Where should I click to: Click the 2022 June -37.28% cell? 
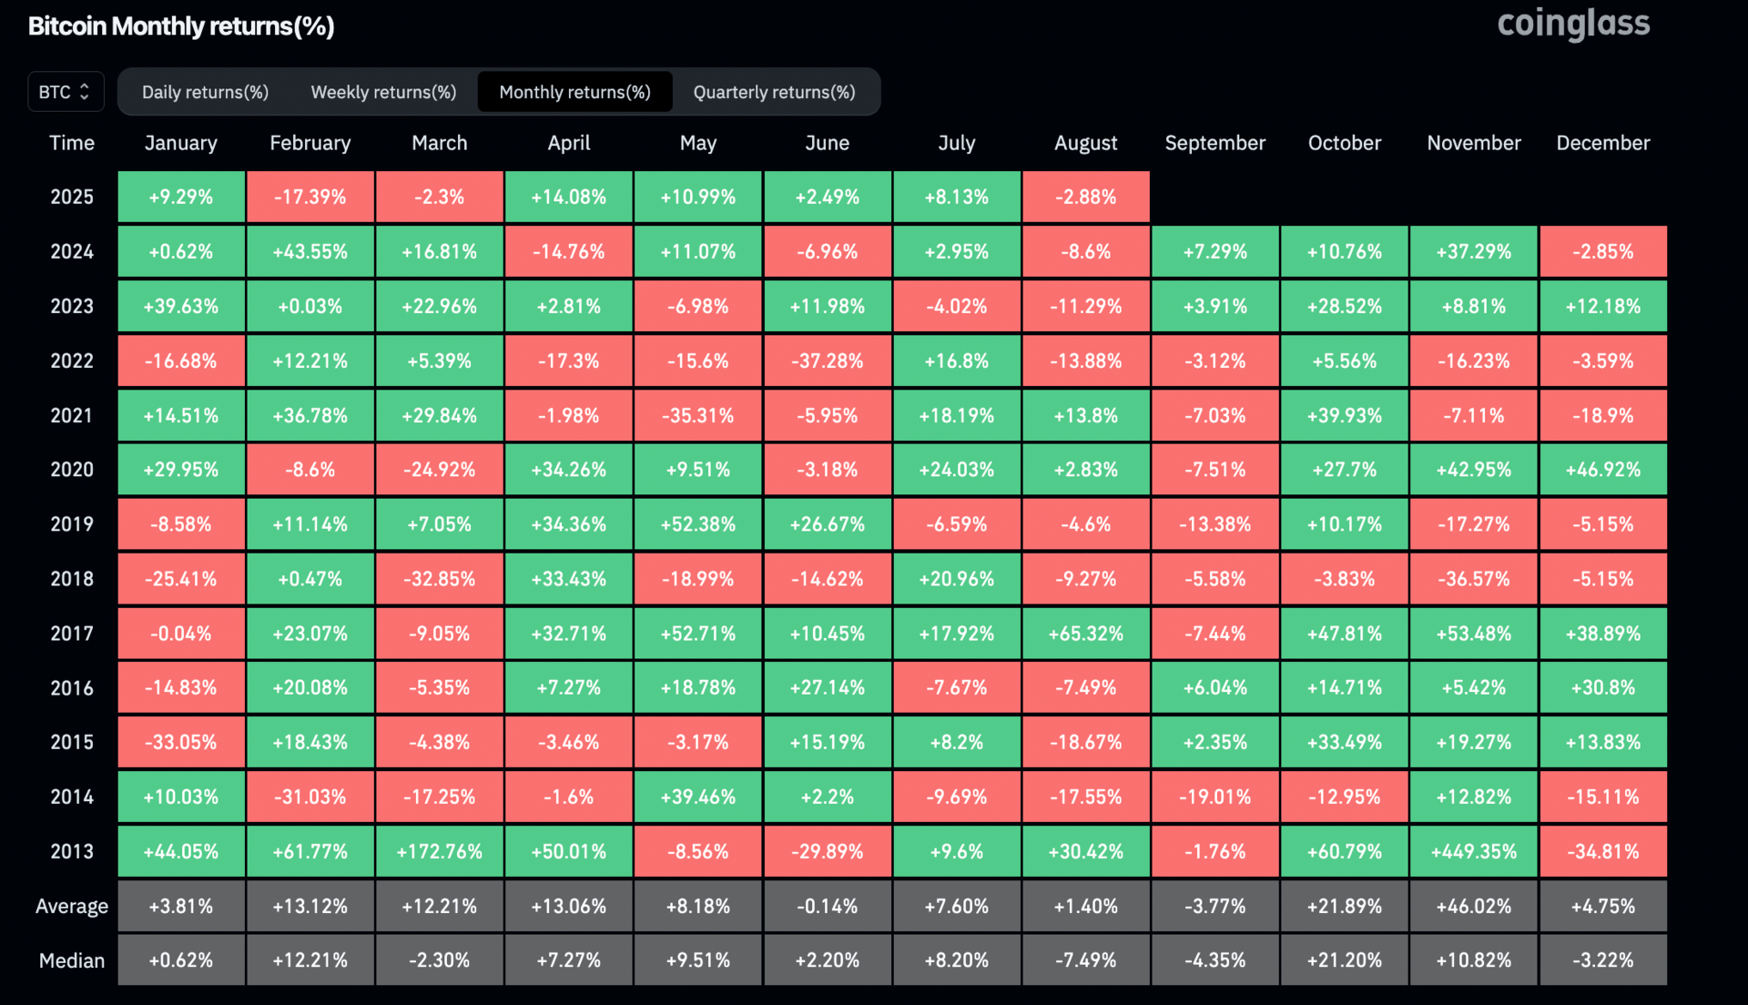[827, 360]
